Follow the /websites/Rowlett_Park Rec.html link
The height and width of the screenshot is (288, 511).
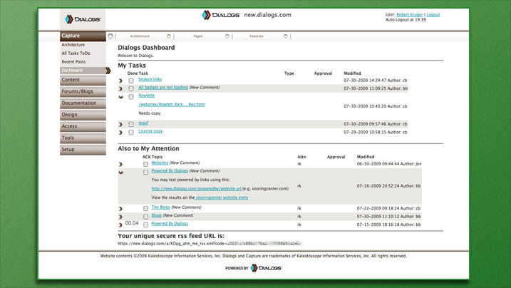click(172, 105)
